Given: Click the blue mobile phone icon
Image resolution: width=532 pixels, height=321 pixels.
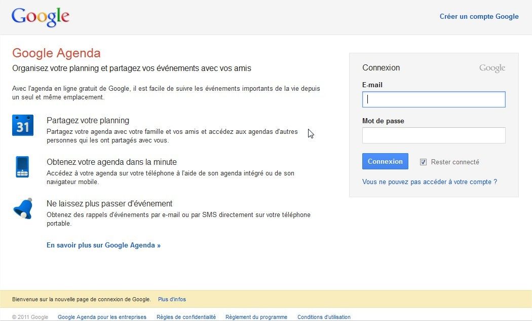Looking at the screenshot, I should click(22, 167).
